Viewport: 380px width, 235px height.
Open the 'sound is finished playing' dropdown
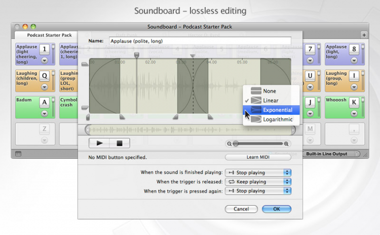(x=258, y=172)
